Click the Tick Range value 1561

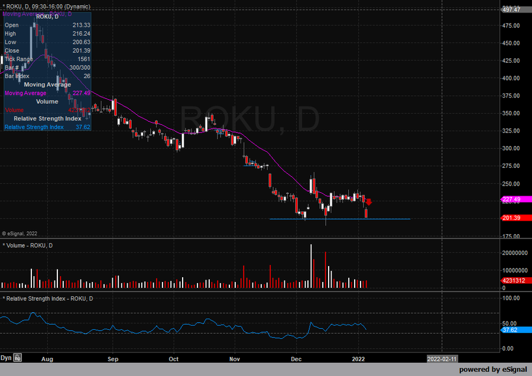coord(84,59)
